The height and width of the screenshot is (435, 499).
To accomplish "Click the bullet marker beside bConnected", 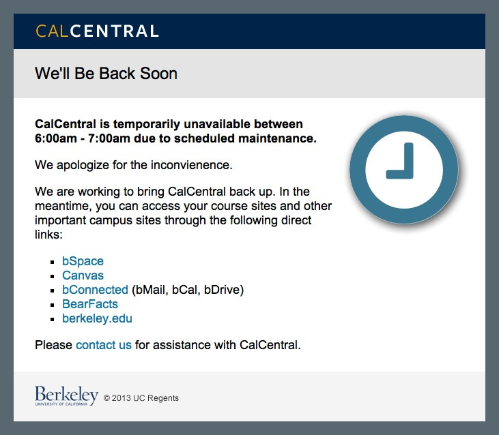I will tap(53, 290).
